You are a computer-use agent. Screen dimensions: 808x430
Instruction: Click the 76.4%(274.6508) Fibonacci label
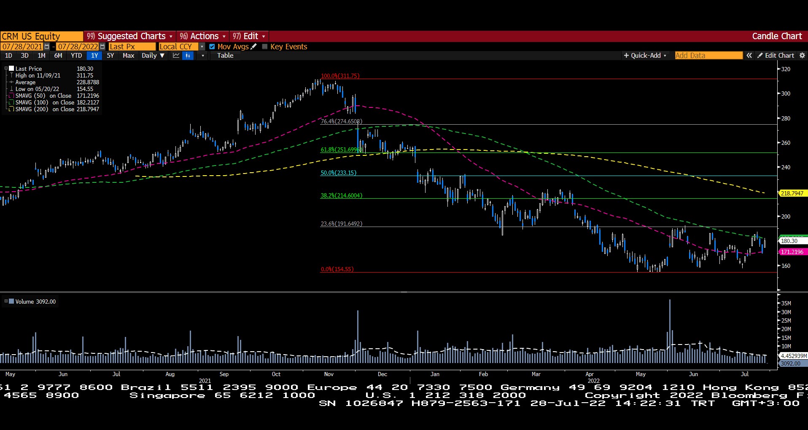pos(341,121)
